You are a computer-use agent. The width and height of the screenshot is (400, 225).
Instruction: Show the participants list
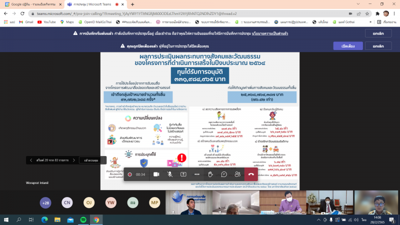click(237, 174)
